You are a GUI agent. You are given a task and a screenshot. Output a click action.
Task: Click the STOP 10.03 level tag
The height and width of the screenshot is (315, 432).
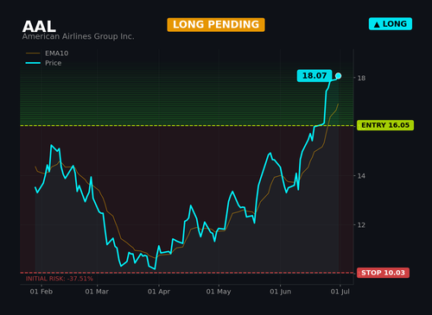click(x=383, y=273)
